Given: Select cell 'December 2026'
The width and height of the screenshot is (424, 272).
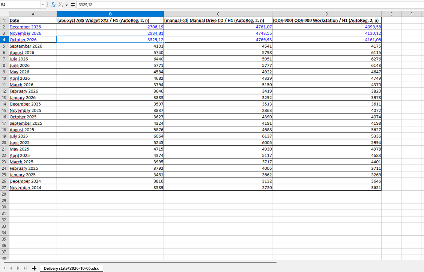Looking at the screenshot, I should click(33, 27).
